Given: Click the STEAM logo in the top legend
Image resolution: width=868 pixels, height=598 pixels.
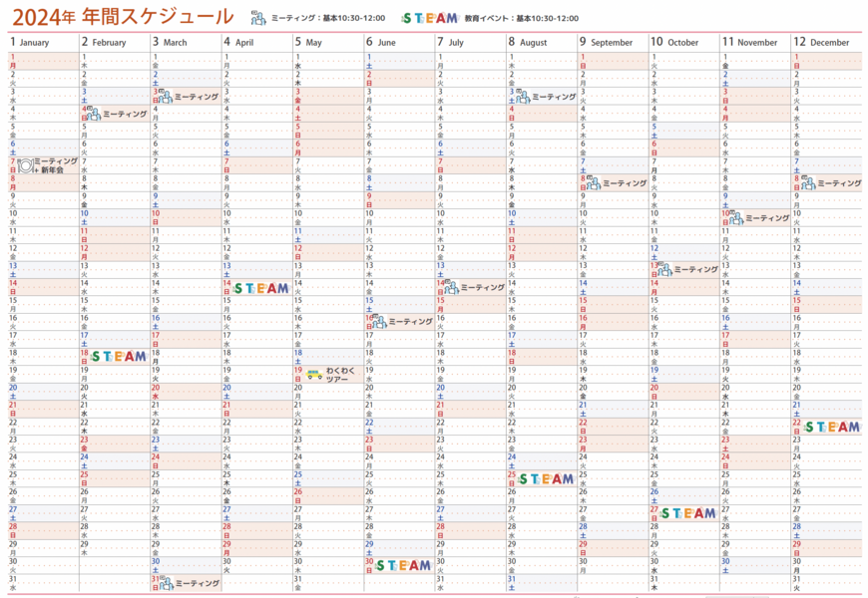Looking at the screenshot, I should [x=430, y=18].
